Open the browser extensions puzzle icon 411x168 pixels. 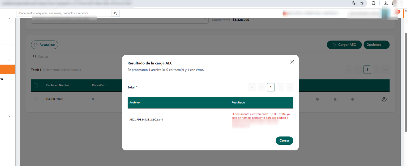pyautogui.click(x=373, y=3)
